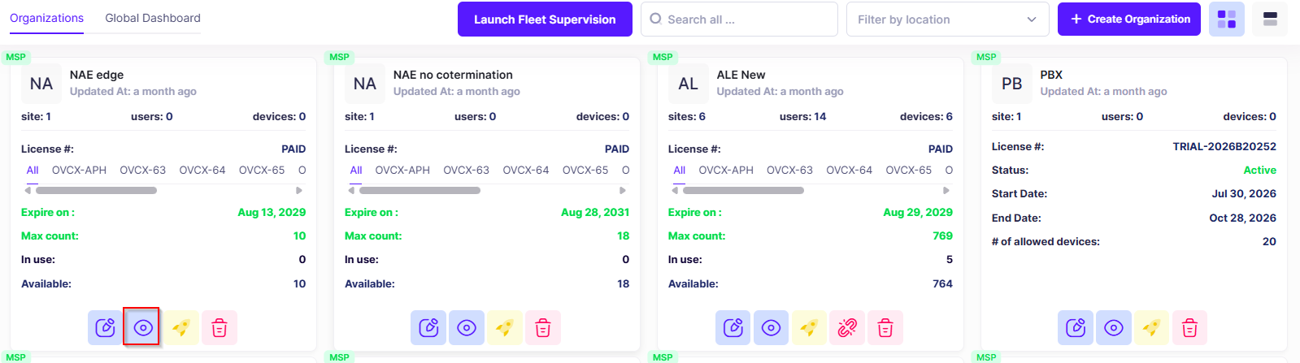Image resolution: width=1300 pixels, height=363 pixels.
Task: Switch to grid card view
Action: click(x=1227, y=19)
